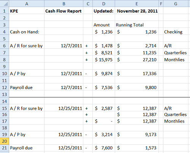Click the 1,573 running total cell
Viewport: 190px width, 153px height.
[137, 148]
